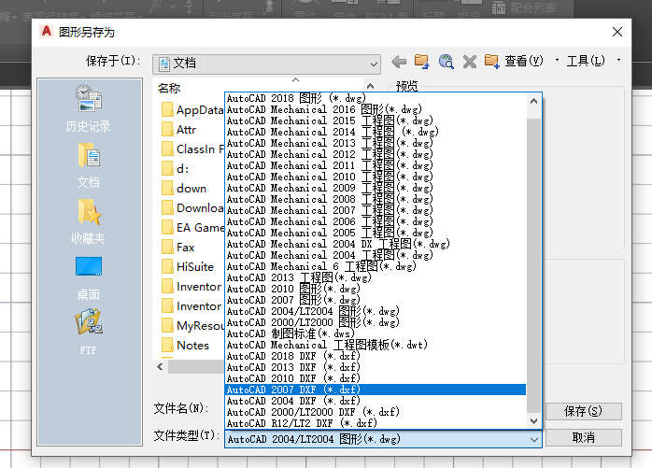Select the Notes folder
The width and height of the screenshot is (652, 468).
(x=185, y=346)
